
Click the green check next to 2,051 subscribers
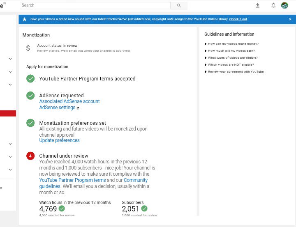click(x=144, y=209)
